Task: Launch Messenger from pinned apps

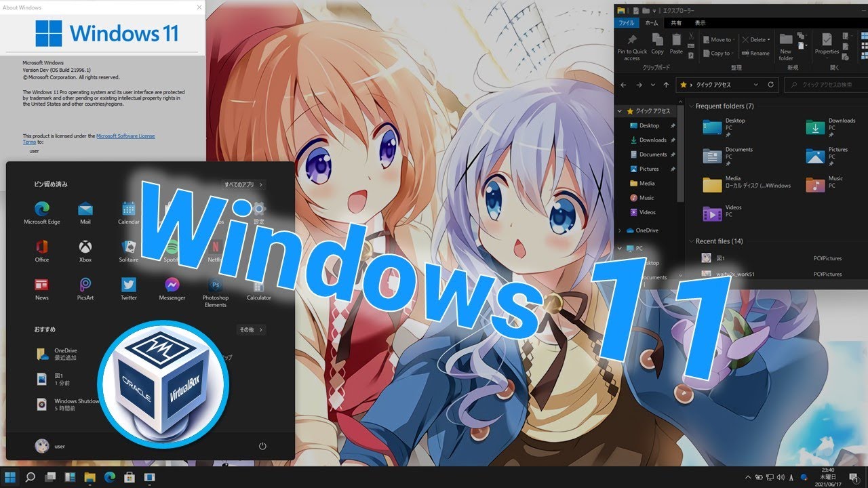Action: pos(172,289)
